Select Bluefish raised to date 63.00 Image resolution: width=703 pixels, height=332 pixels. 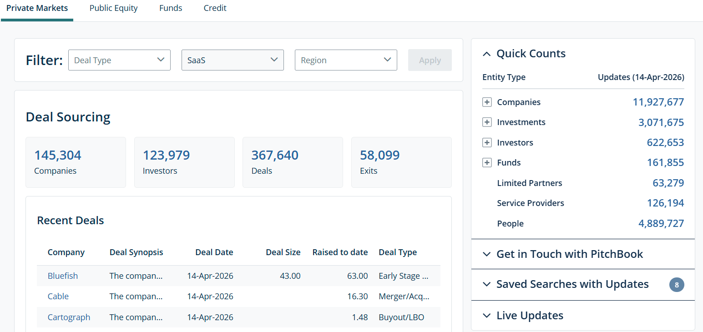(x=357, y=276)
